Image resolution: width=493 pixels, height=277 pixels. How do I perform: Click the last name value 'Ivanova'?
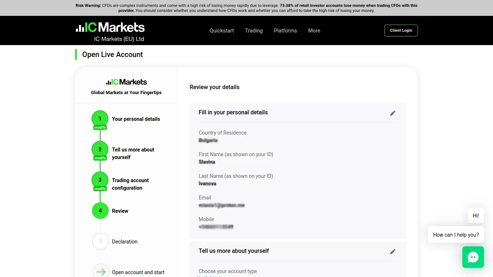pyautogui.click(x=207, y=184)
